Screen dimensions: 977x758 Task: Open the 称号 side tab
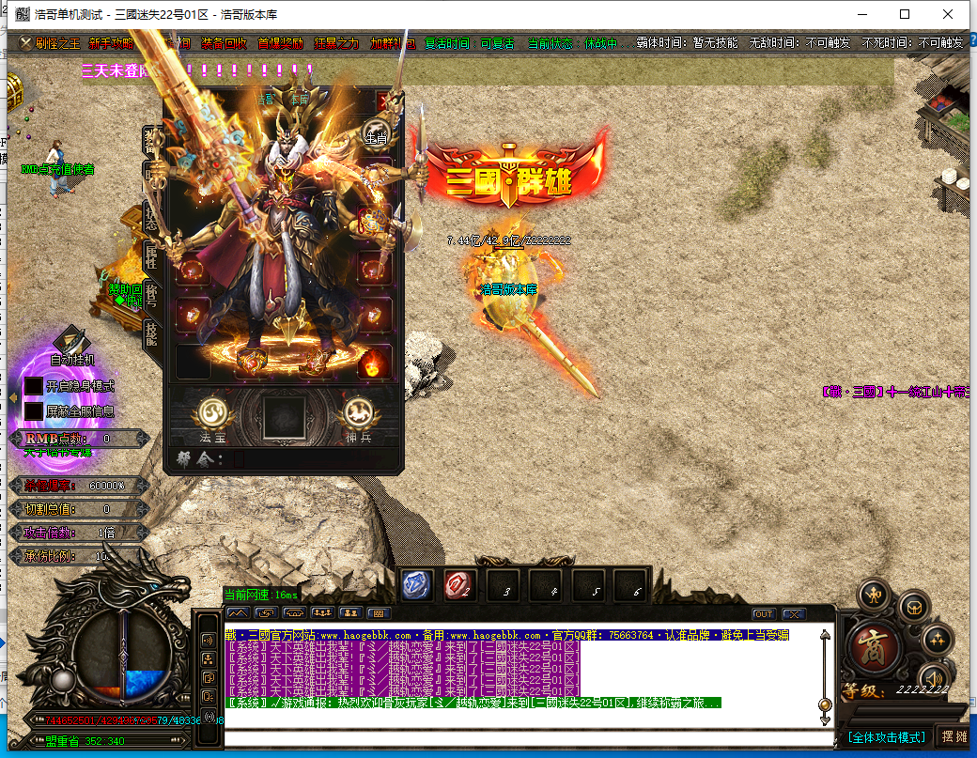[151, 295]
